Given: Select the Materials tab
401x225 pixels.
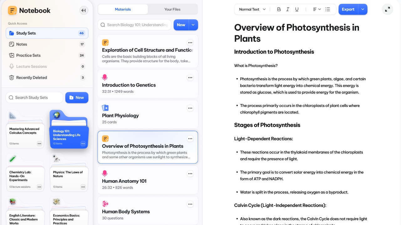Looking at the screenshot, I should [123, 9].
